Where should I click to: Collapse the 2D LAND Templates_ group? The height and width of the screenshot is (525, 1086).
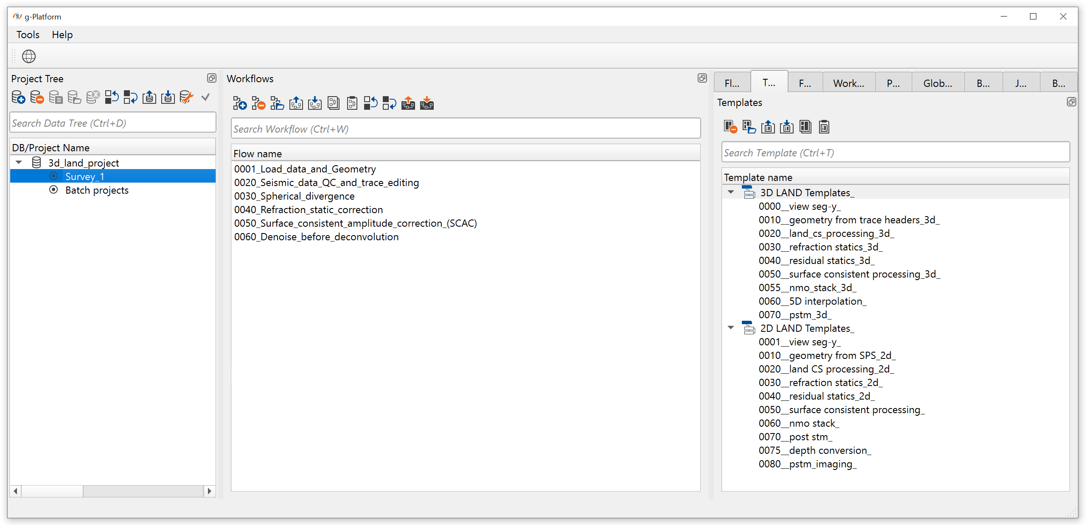731,328
